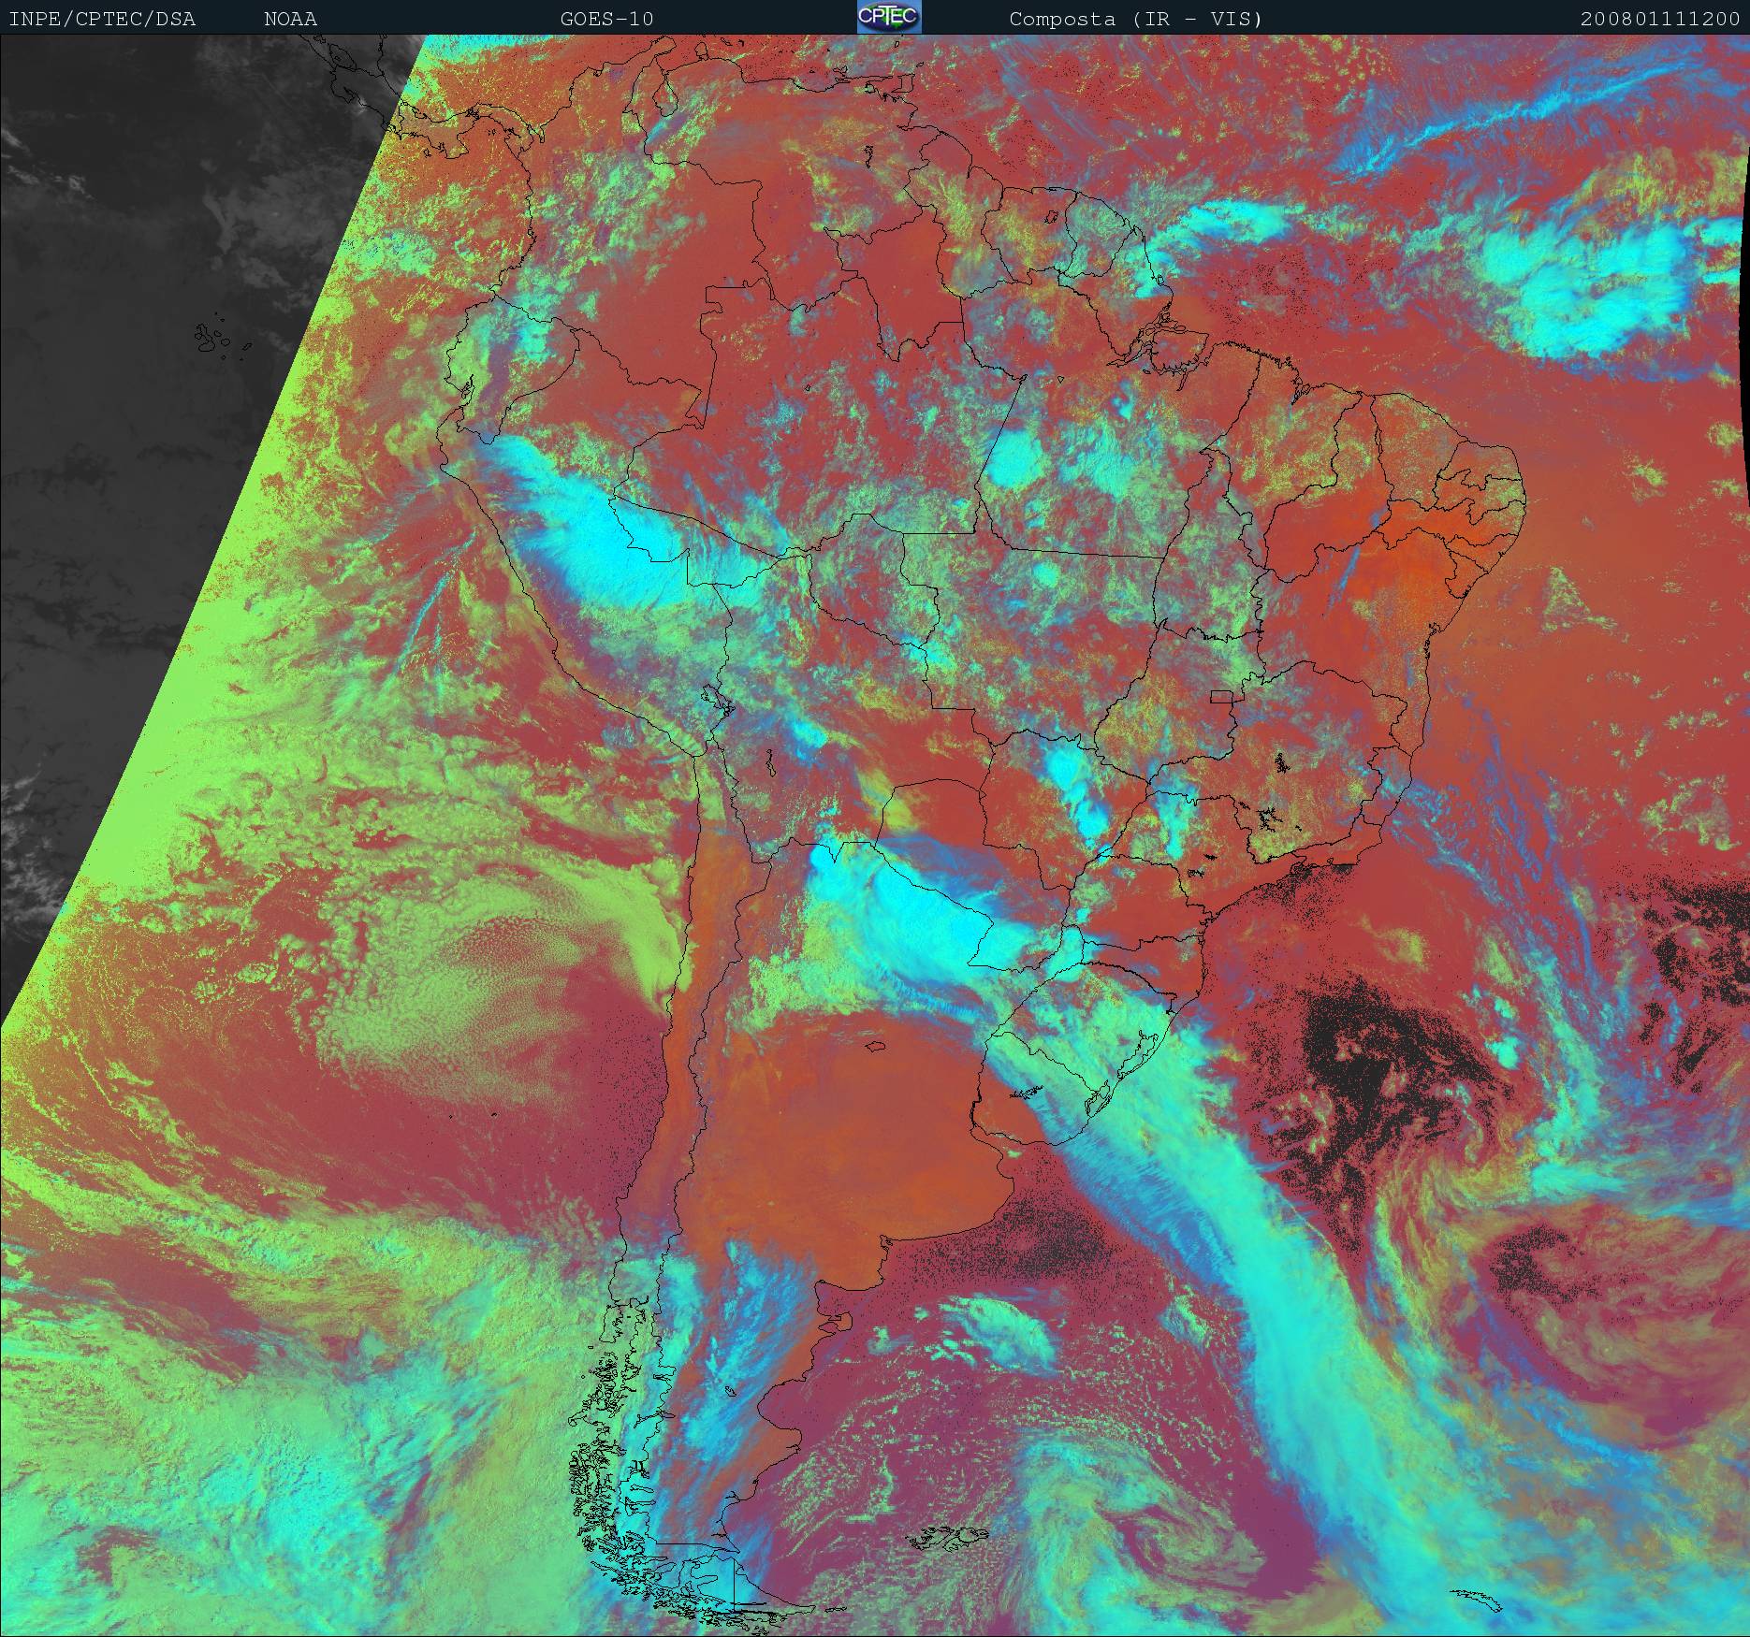This screenshot has height=1637, width=1750.
Task: Click the Galápagos Islands outline in the Pacific
Action: [x=213, y=339]
